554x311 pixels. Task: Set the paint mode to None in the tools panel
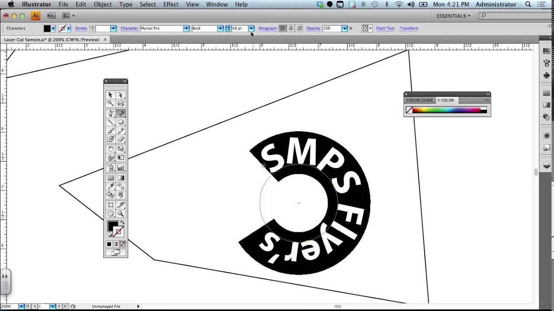[122, 244]
